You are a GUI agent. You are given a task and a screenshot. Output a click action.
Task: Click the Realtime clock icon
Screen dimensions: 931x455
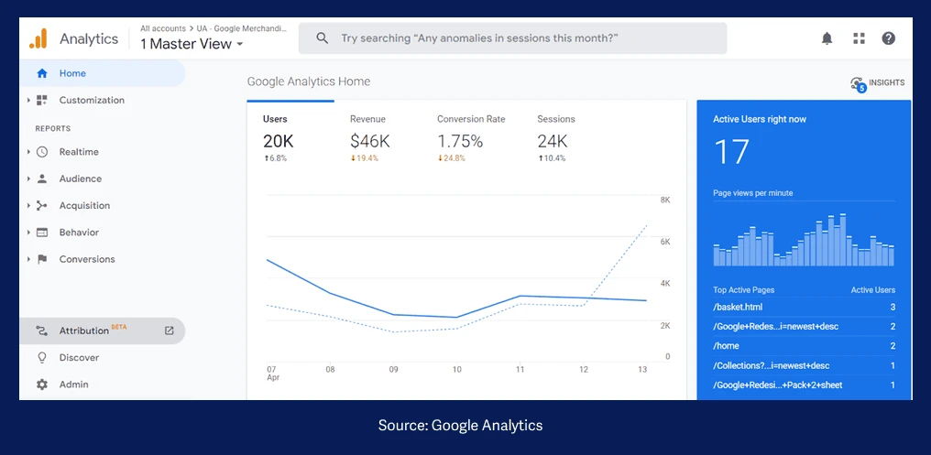point(42,152)
